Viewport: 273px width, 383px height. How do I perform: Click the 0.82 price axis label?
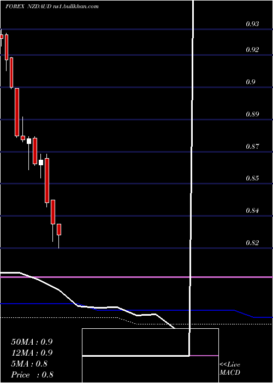(x=252, y=242)
